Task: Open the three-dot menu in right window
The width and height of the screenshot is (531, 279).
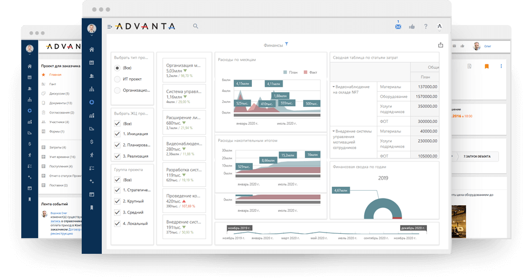Action: pyautogui.click(x=501, y=67)
